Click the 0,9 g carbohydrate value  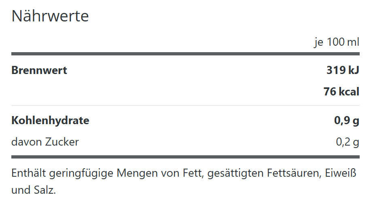click(x=347, y=121)
